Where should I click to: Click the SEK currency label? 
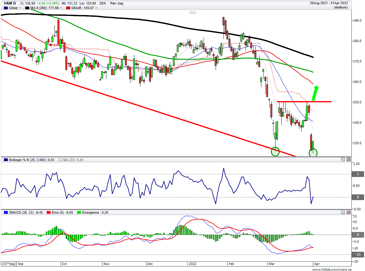[103, 3]
